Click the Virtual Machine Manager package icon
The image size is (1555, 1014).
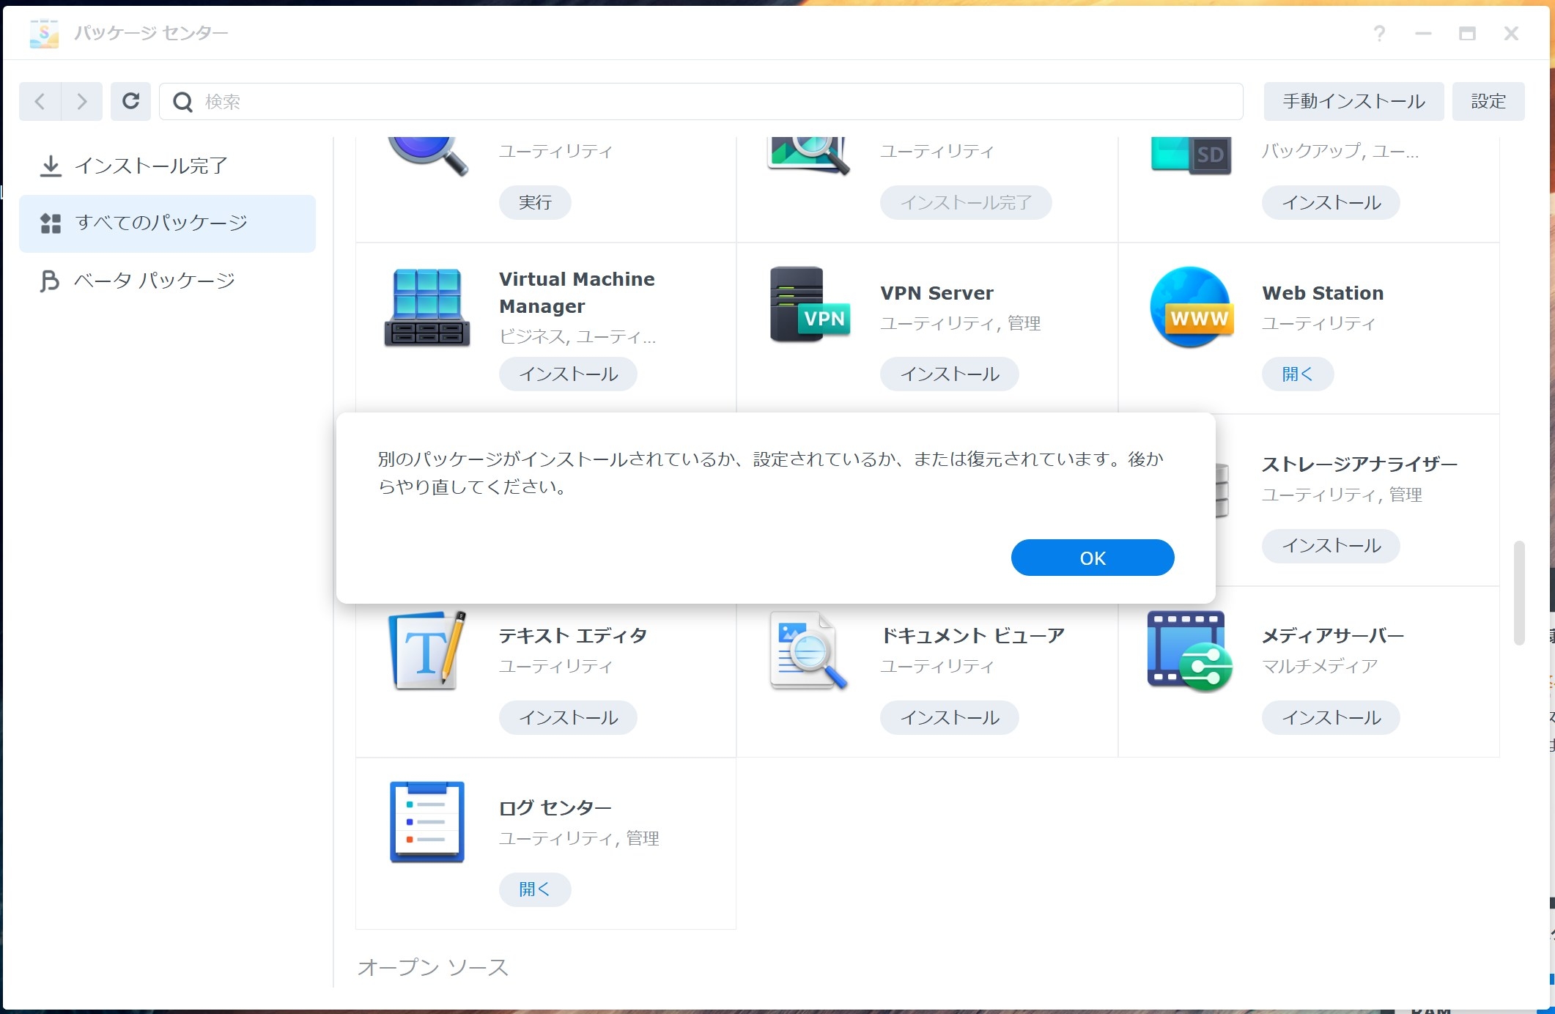pos(427,307)
